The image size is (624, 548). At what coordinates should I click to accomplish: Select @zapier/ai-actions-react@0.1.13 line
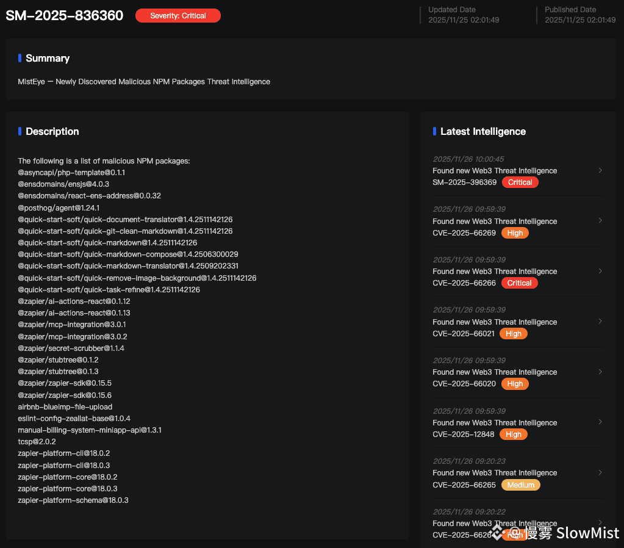pos(74,312)
